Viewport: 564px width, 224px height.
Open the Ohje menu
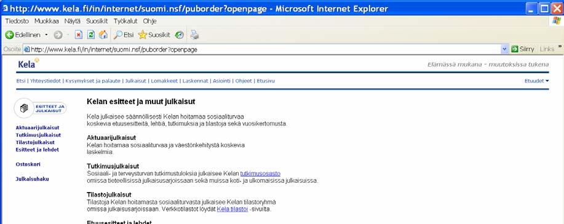click(149, 22)
